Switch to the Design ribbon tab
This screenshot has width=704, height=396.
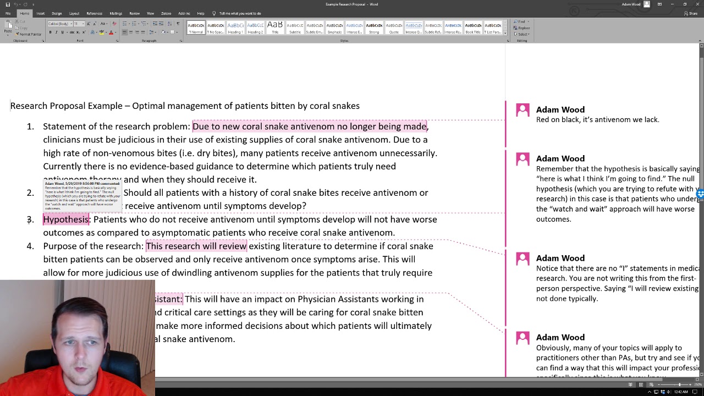coord(57,13)
